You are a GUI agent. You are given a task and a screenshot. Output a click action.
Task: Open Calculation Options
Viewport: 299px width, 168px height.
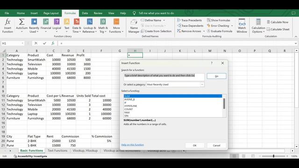coord(258,26)
